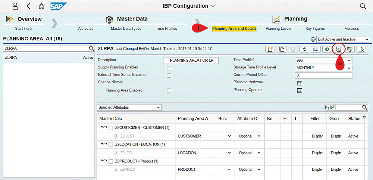Delete planning area with the X document icon
Viewport: 373px width, 180px height.
361,49
